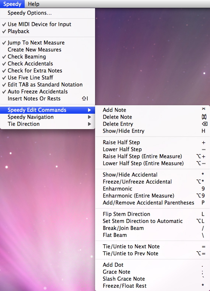Screen dimensions: 210x291
Task: Select Tie/Untie to Next Note
Action: point(153,246)
